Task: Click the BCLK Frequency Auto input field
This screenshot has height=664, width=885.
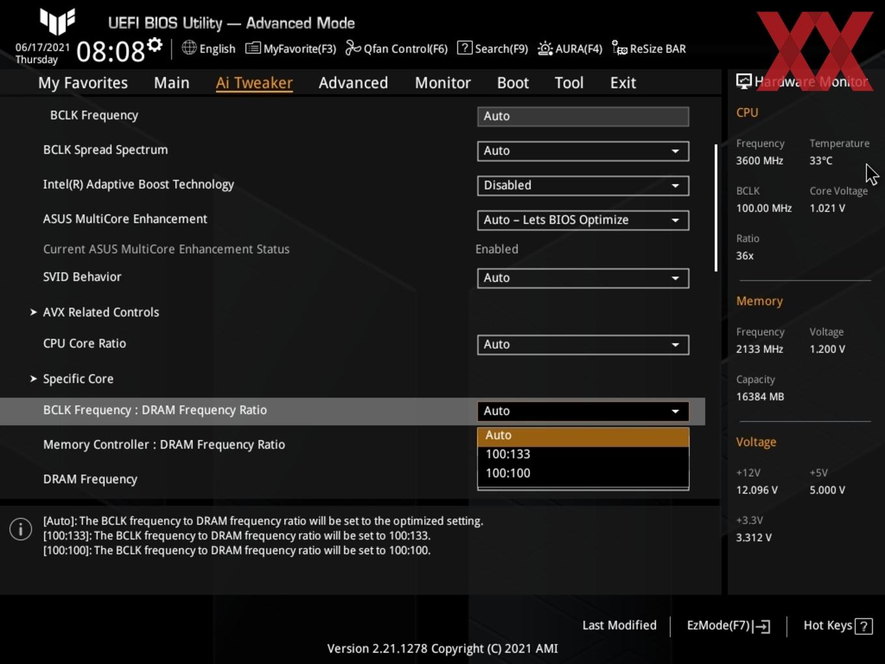Action: pyautogui.click(x=583, y=117)
